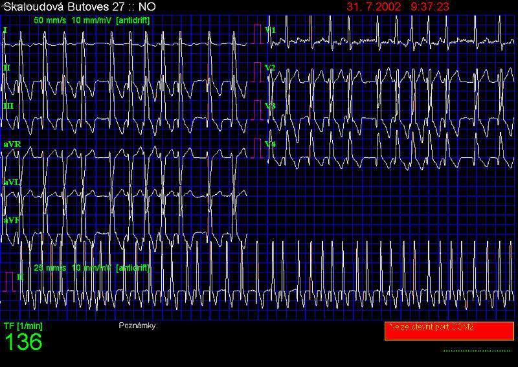Click the Poznámky notes field

point(139,326)
